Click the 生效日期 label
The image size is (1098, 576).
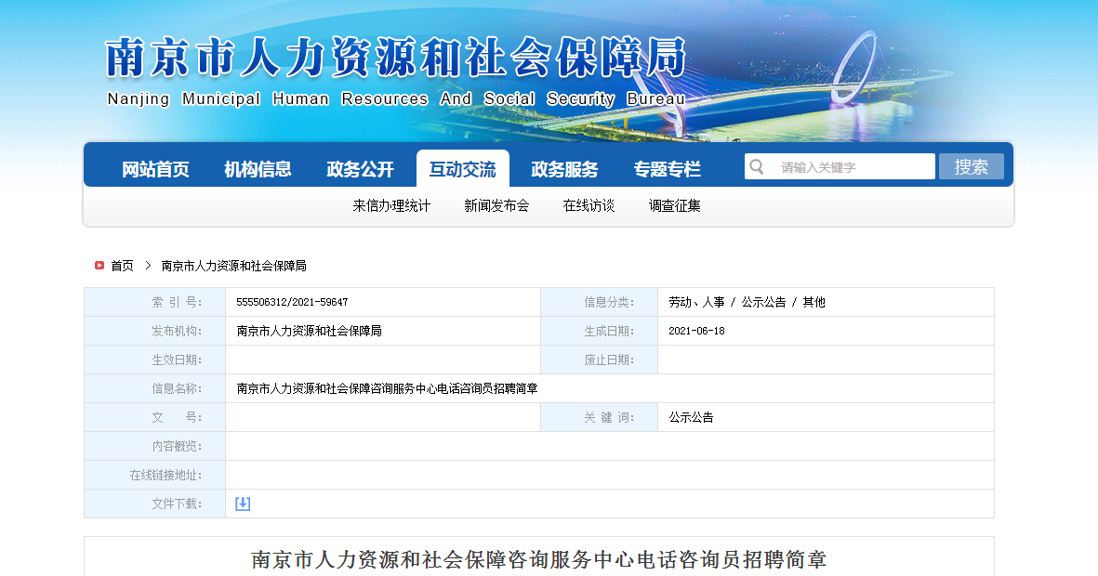178,360
